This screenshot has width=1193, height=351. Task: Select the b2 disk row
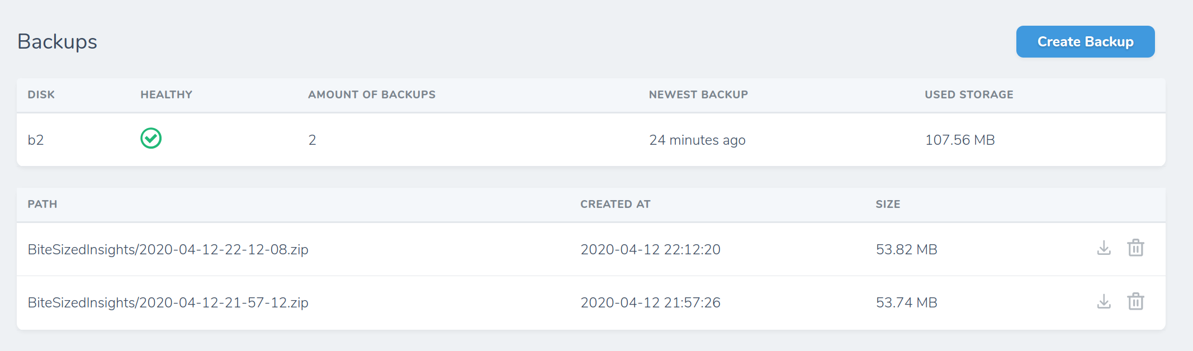coord(36,140)
